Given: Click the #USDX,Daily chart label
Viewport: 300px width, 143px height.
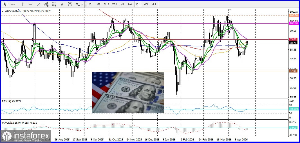Looking at the screenshot, I should click(13, 11).
